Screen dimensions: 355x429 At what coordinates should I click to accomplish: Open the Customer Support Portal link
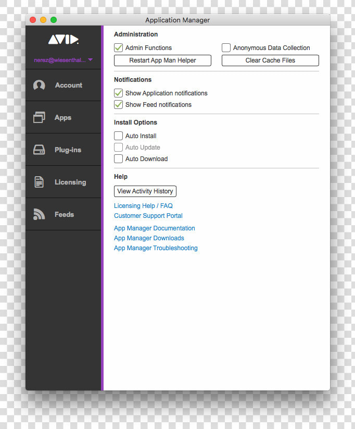[148, 216]
